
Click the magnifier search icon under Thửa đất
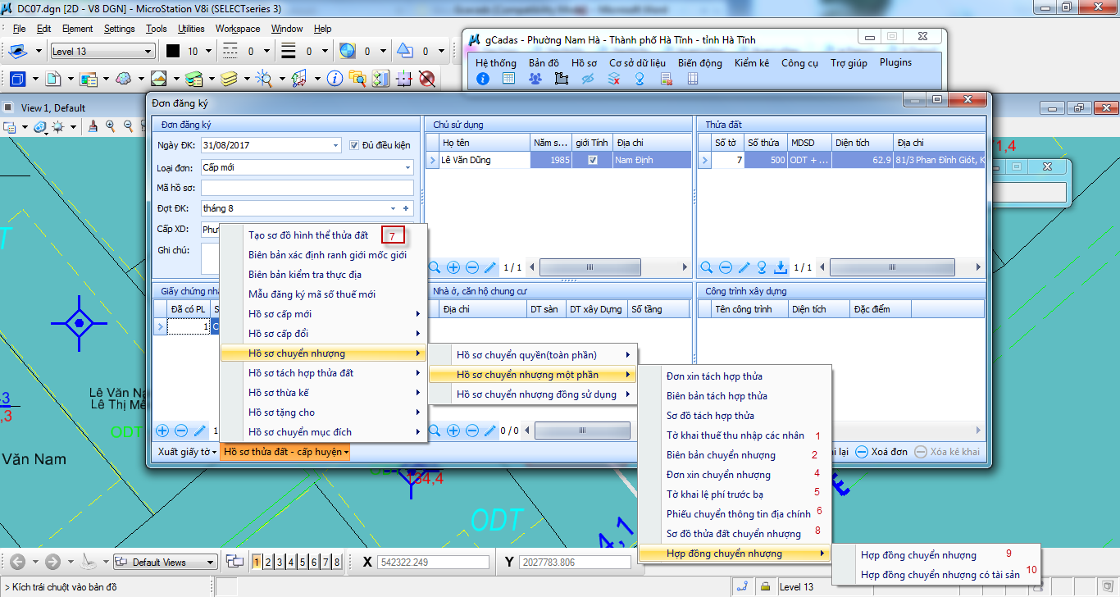(x=707, y=267)
